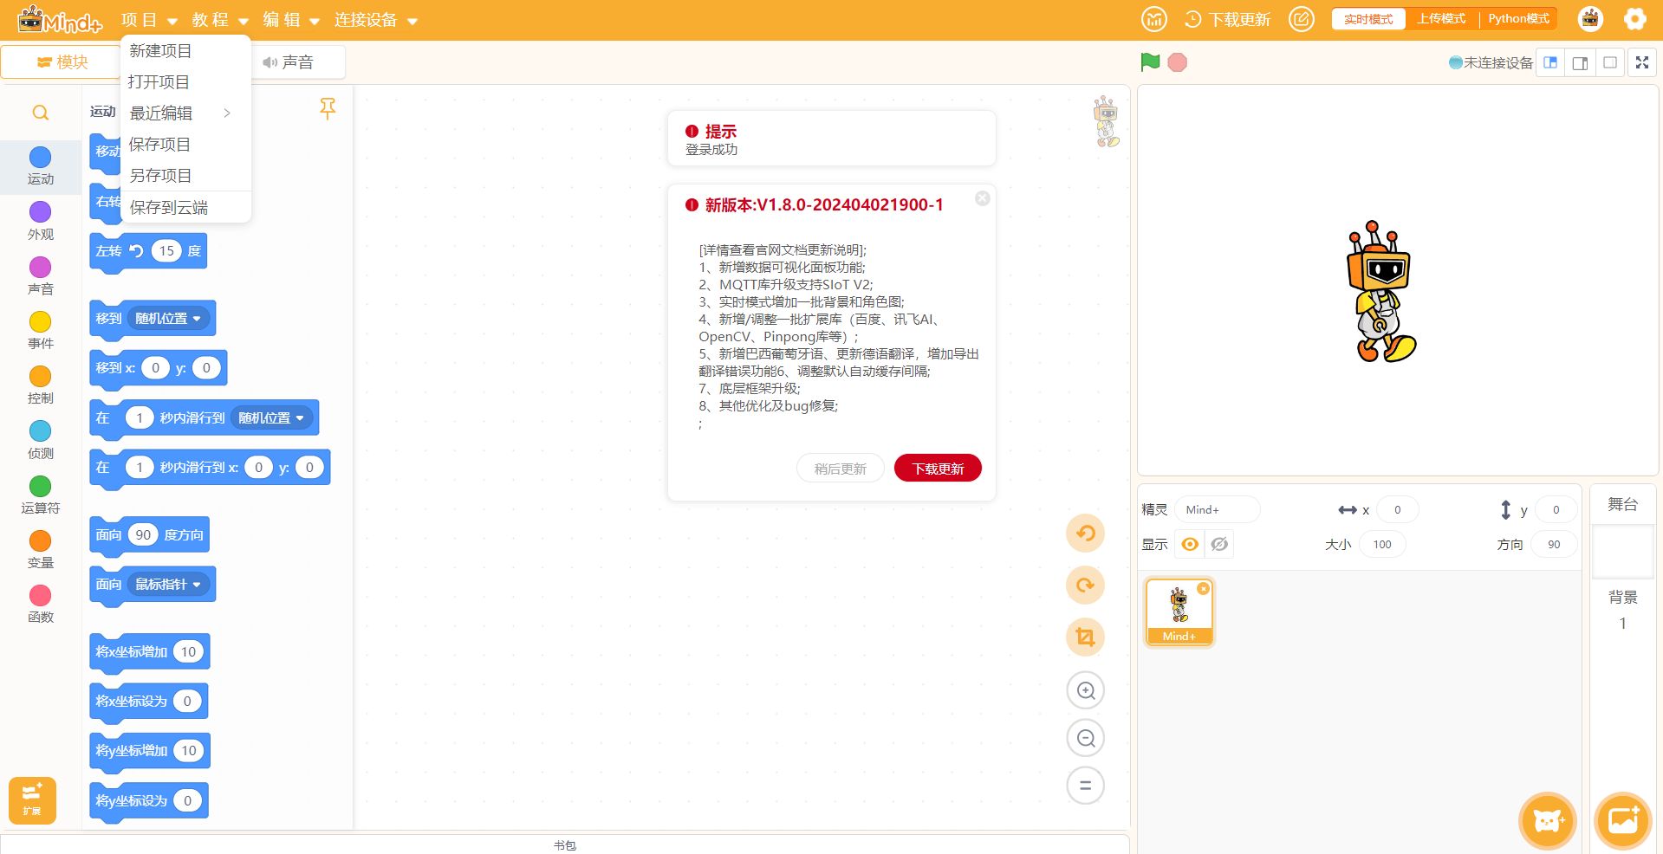1663x854 pixels.
Task: Select 运动 blue category circle
Action: (41, 157)
